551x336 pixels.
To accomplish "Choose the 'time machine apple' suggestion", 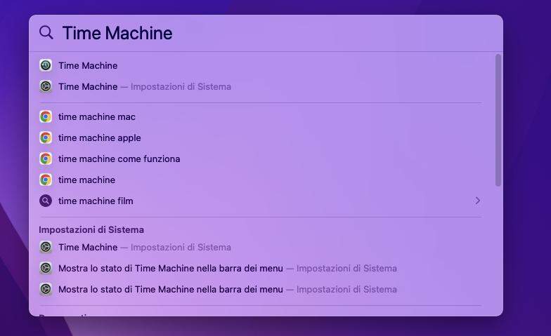I will (100, 137).
